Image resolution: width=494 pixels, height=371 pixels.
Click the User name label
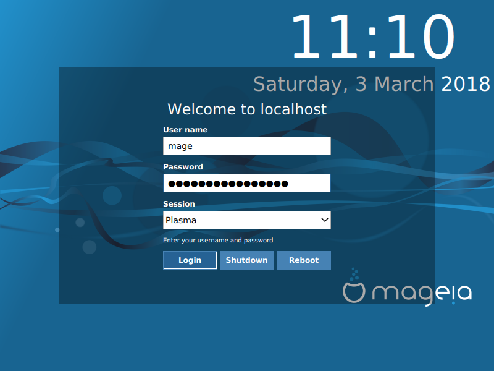tap(185, 130)
